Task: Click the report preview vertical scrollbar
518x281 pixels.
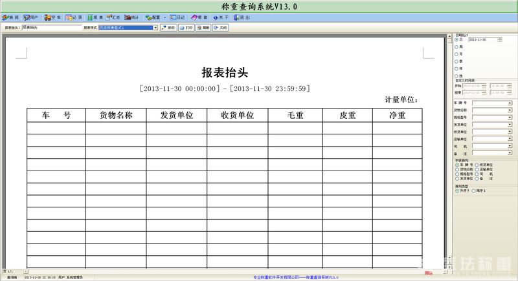Action: click(447, 149)
